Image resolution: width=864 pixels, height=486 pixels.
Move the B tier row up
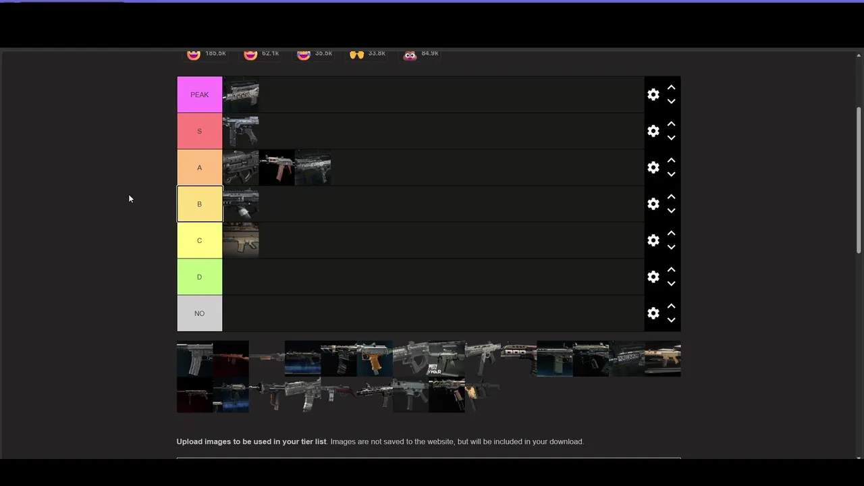(x=671, y=197)
